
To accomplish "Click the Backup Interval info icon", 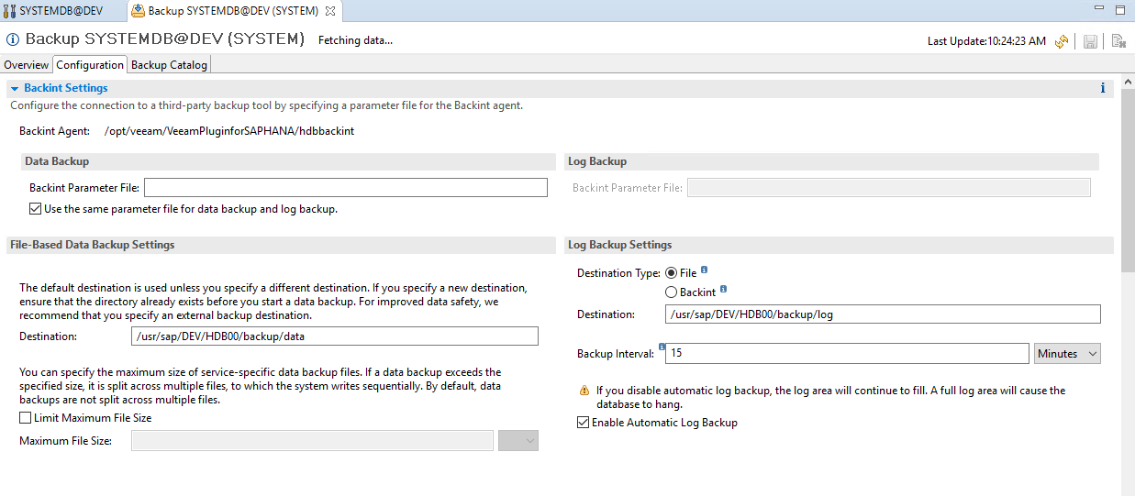I will [661, 347].
